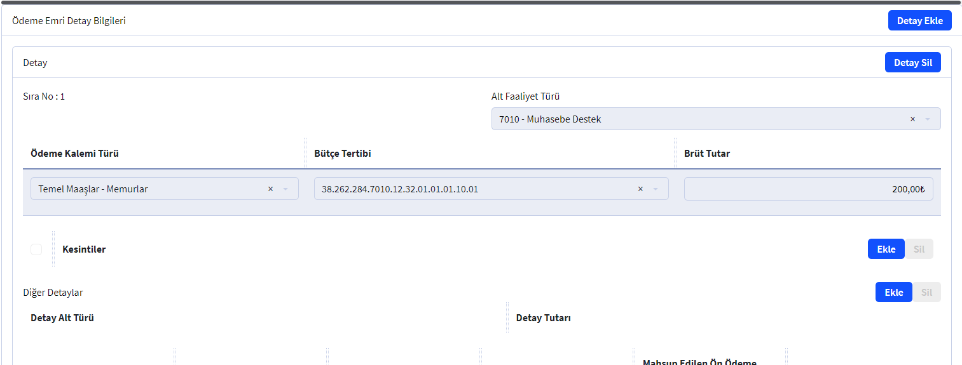Clear the Bütçe Tertibi code selection
962x365 pixels.
tap(640, 189)
